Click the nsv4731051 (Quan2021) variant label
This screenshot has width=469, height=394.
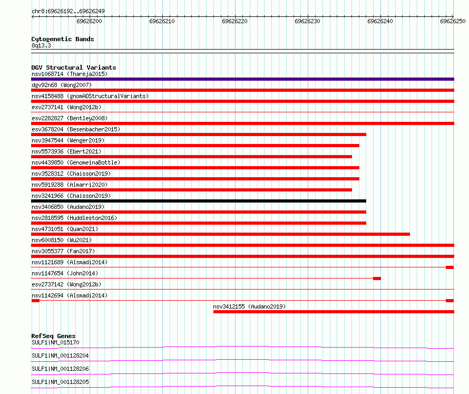pos(65,229)
